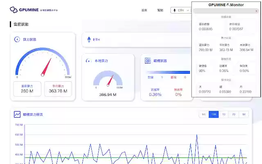262x164 pixels.
Task: Click the GPUMINE logo icon
Action: (14, 10)
